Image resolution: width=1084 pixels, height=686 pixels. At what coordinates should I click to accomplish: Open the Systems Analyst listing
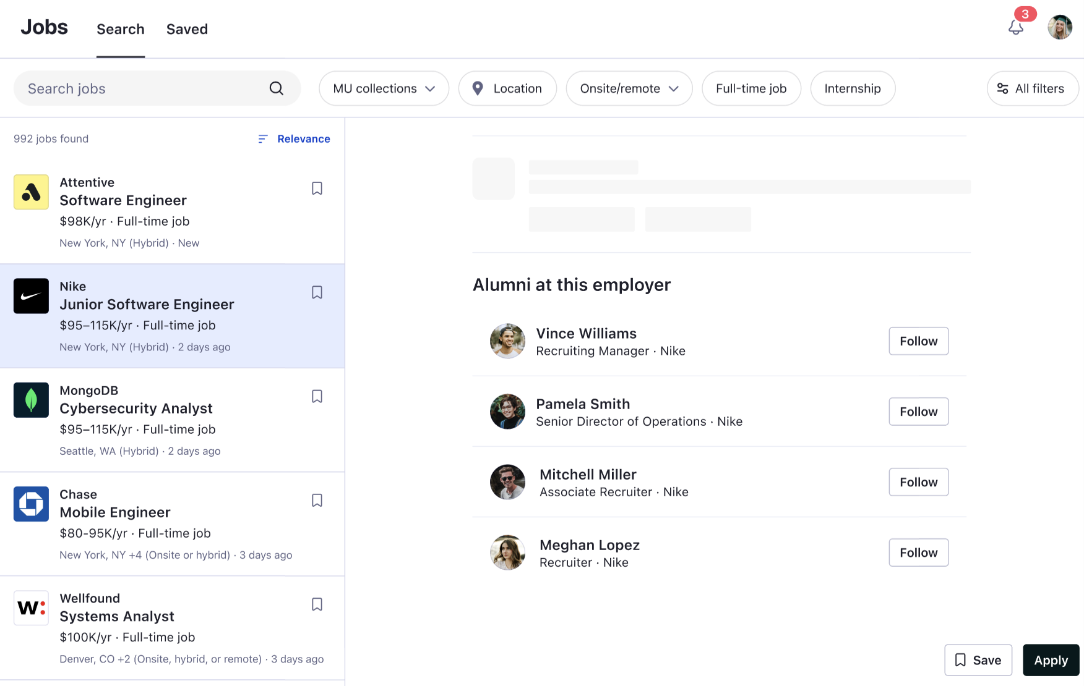click(x=172, y=628)
